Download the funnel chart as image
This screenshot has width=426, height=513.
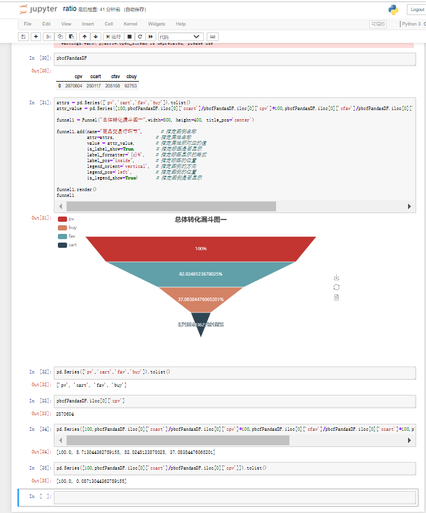(336, 277)
